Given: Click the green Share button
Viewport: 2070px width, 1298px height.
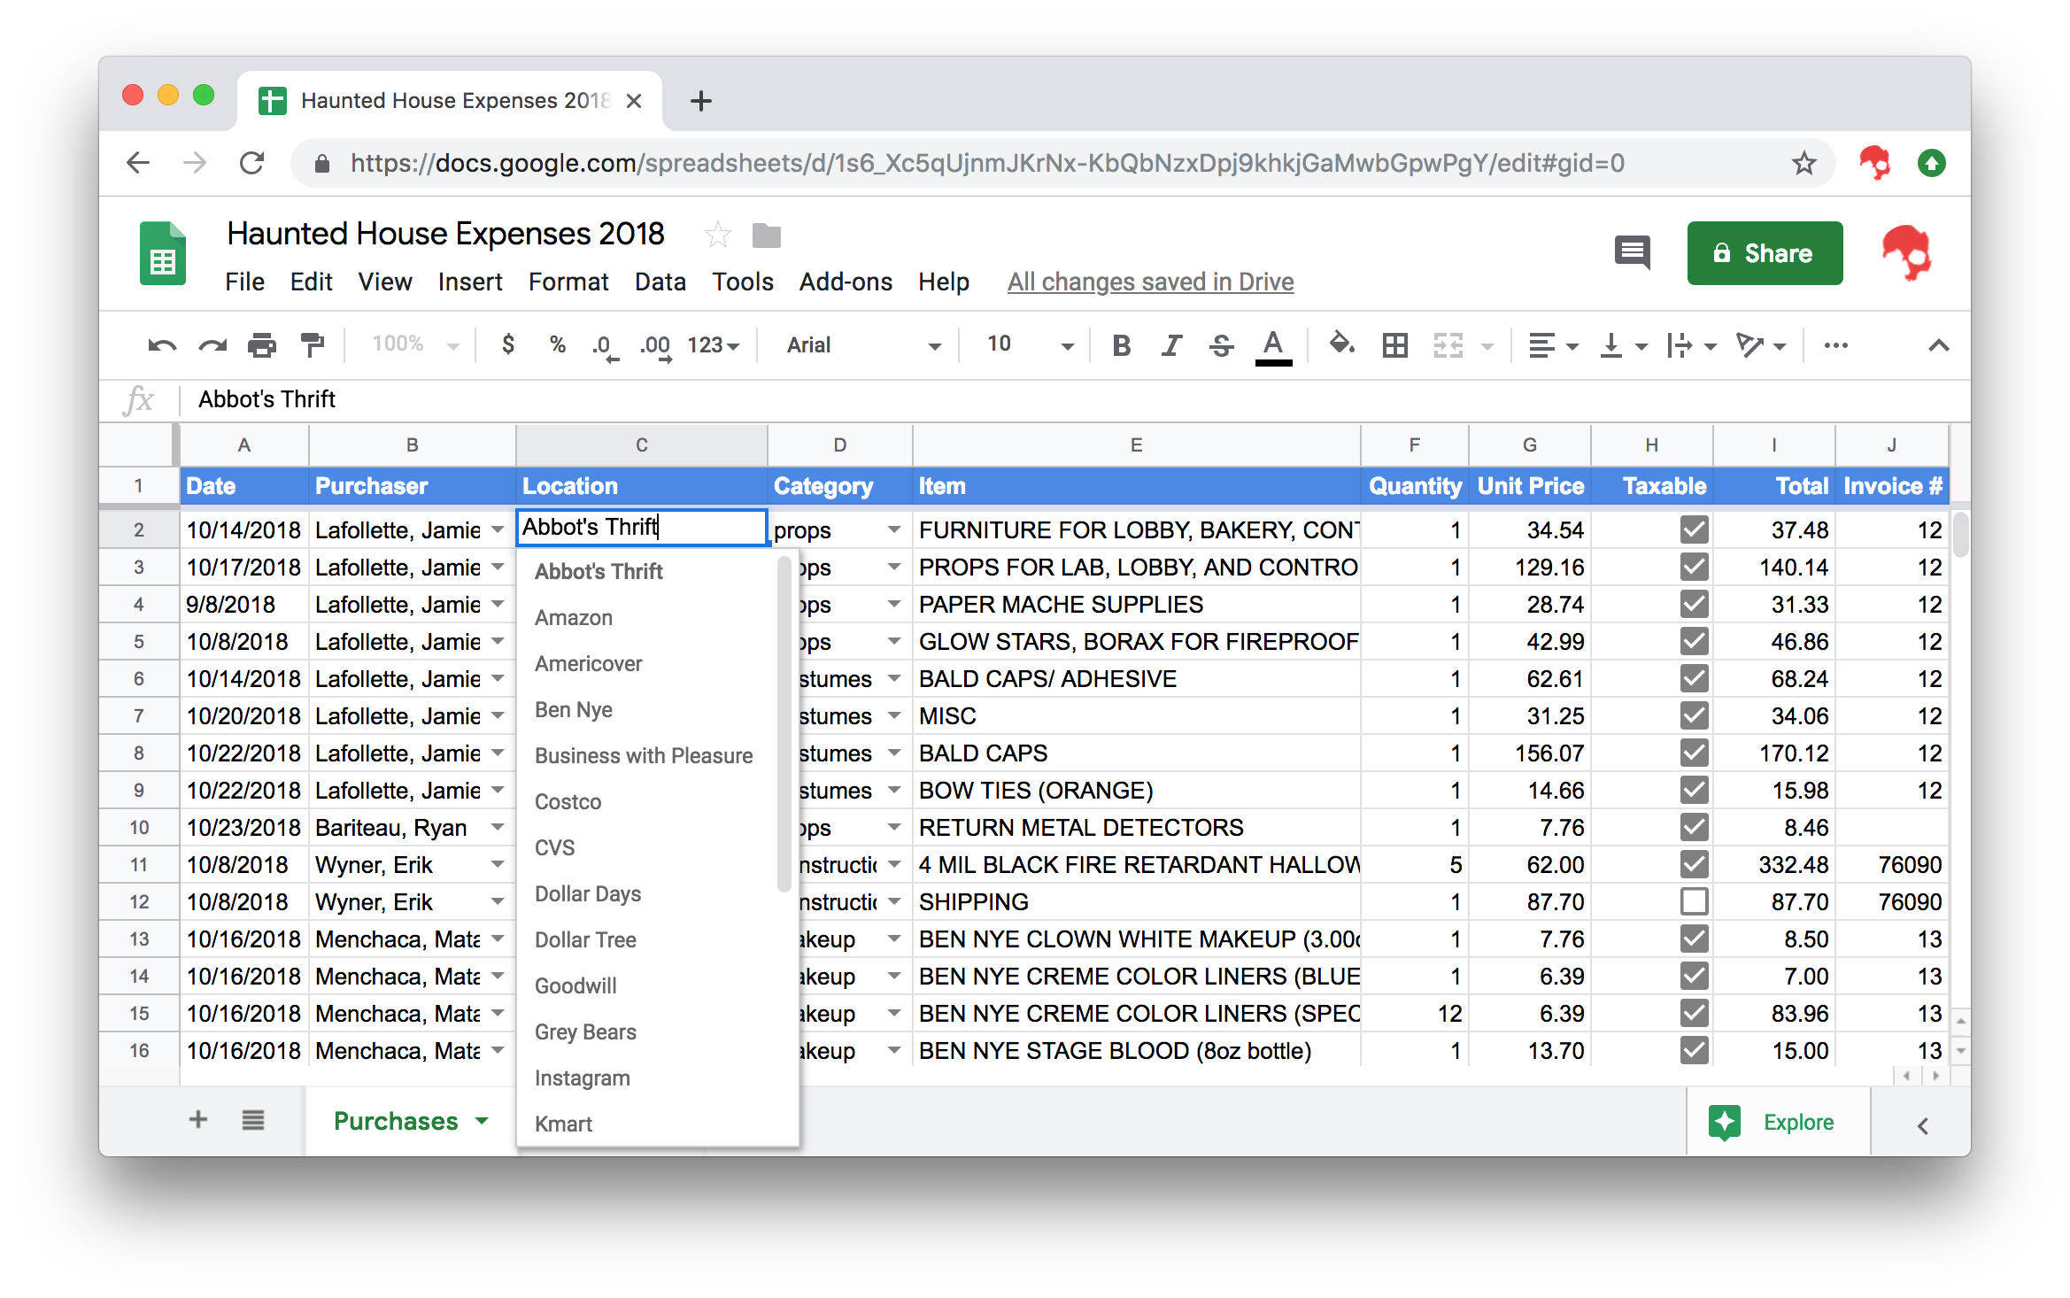Looking at the screenshot, I should pyautogui.click(x=1765, y=253).
